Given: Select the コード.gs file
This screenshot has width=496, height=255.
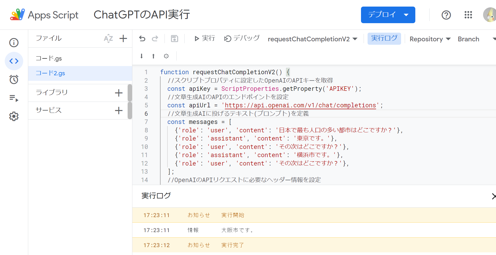Looking at the screenshot, I should 49,58.
